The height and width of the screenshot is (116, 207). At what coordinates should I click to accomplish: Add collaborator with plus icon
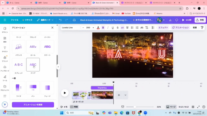click(164, 20)
